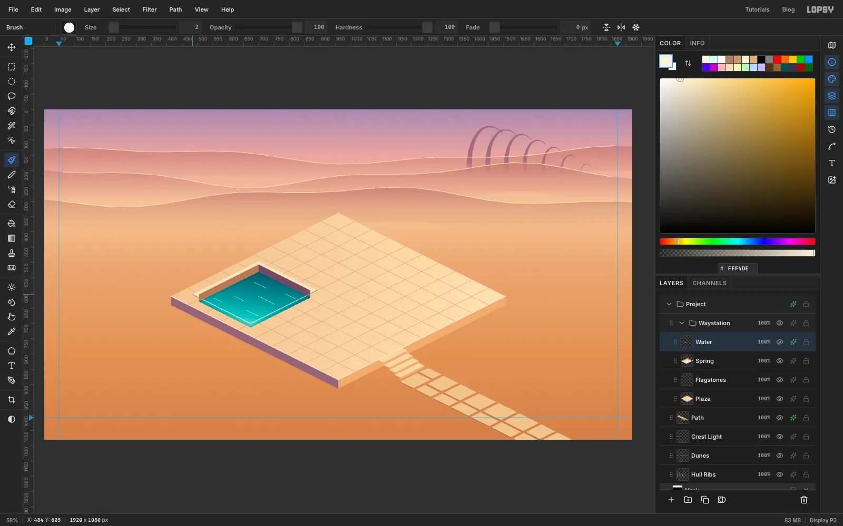Viewport: 843px width, 526px height.
Task: Open the brush preset picker
Action: point(69,27)
